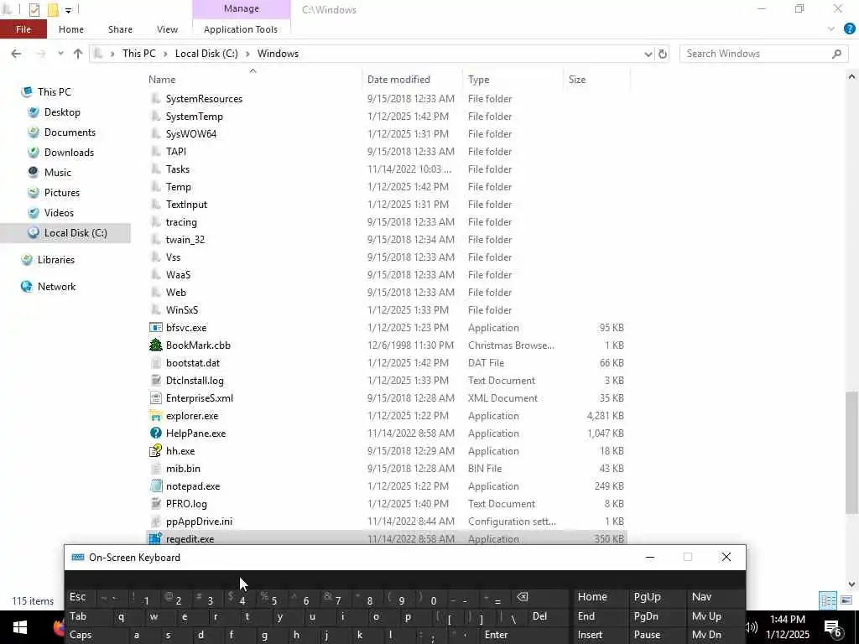Screen dimensions: 859x644
Task: Select the BookMark.cbb Christmas tree icon
Action: 155,345
